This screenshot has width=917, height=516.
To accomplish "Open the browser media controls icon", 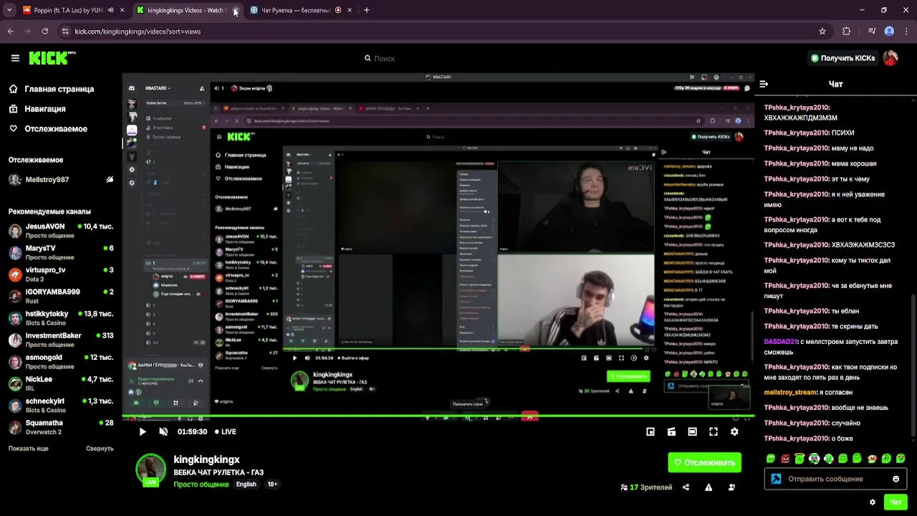I will (871, 32).
